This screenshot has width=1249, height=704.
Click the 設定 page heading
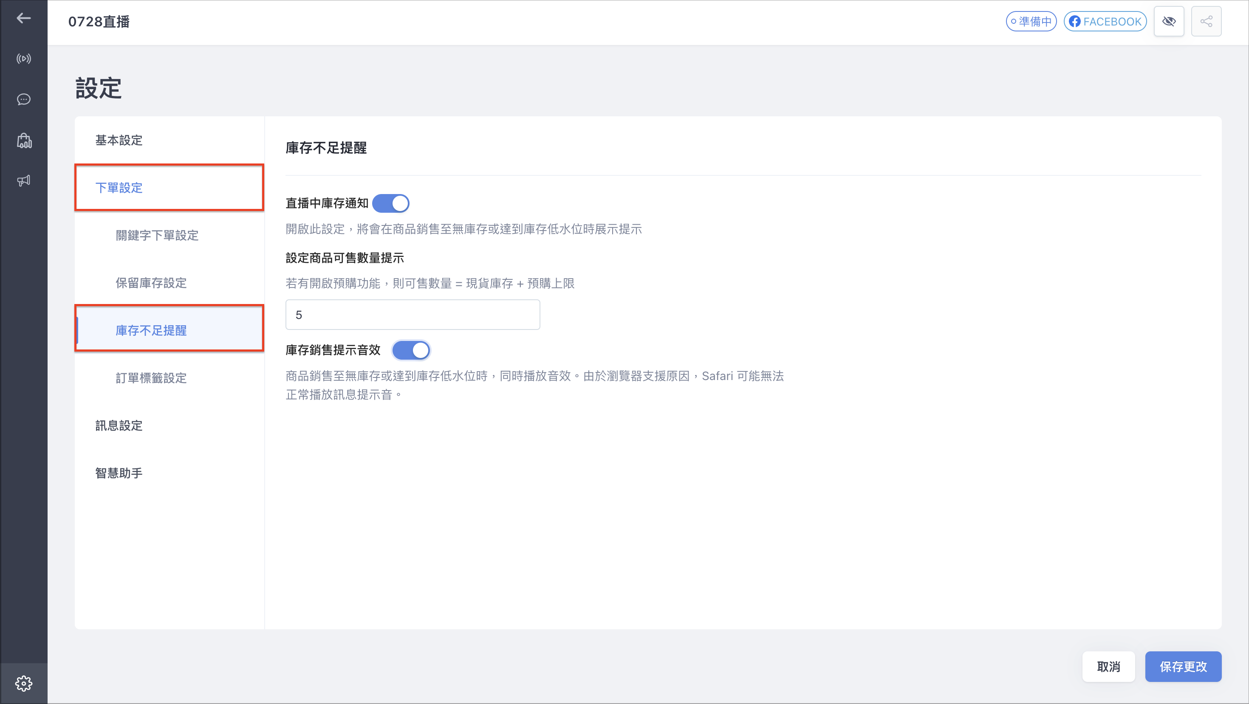(99, 88)
